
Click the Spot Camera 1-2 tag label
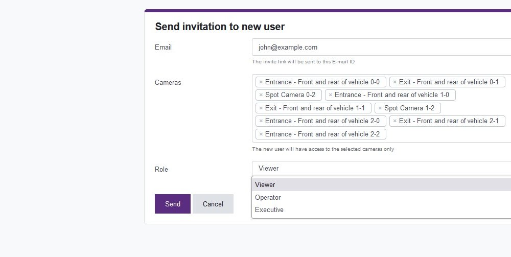click(409, 108)
